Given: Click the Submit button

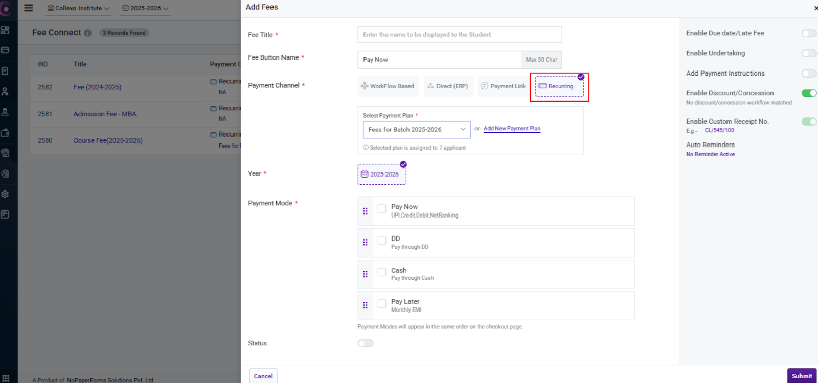Looking at the screenshot, I should [x=801, y=376].
